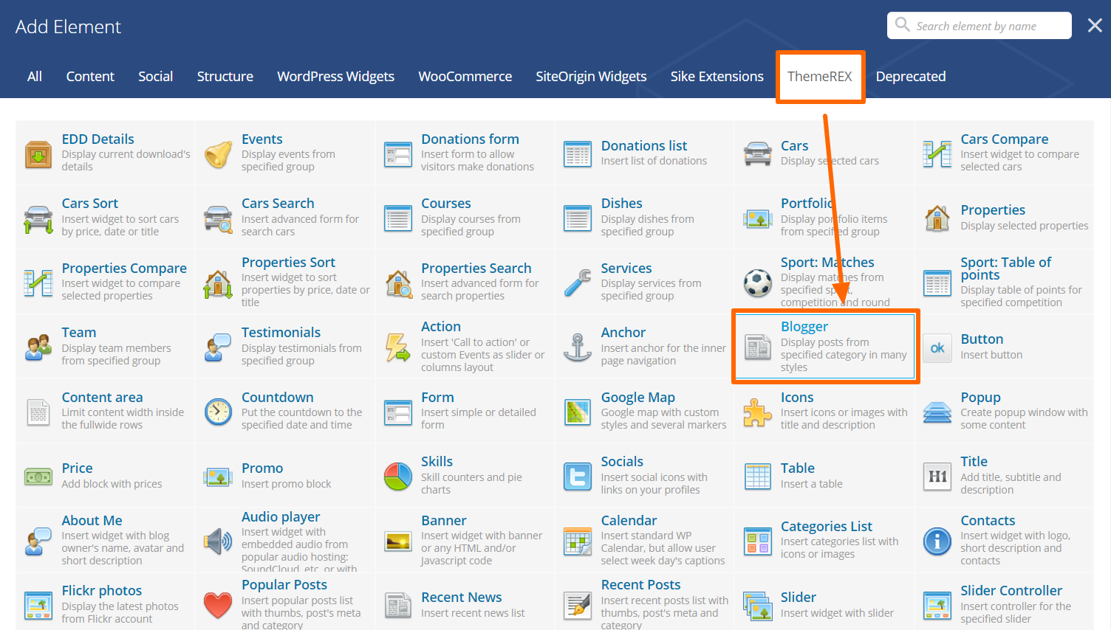Viewport: 1111px width, 630px height.
Task: Switch to the WooCommerce tab
Action: [465, 77]
